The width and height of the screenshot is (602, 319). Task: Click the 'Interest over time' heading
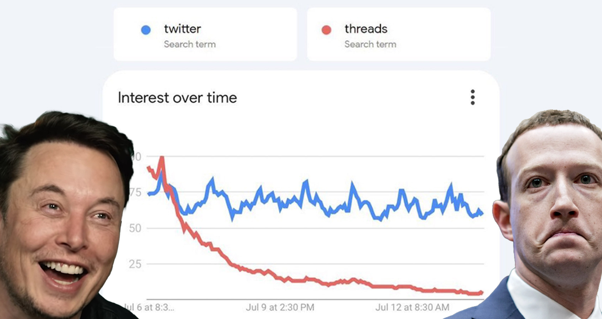178,97
